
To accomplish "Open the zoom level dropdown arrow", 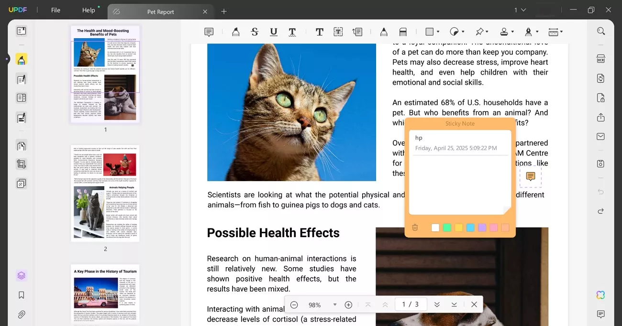I will 335,304.
